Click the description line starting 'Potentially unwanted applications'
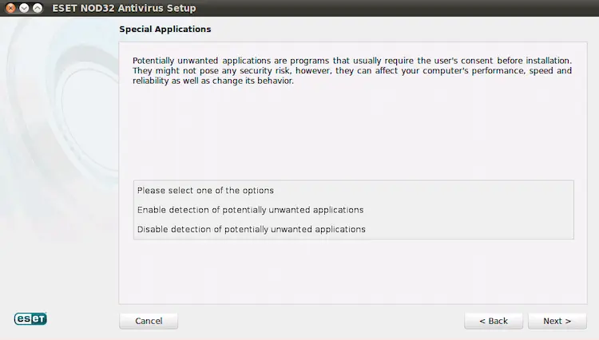This screenshot has width=599, height=340. pos(352,61)
